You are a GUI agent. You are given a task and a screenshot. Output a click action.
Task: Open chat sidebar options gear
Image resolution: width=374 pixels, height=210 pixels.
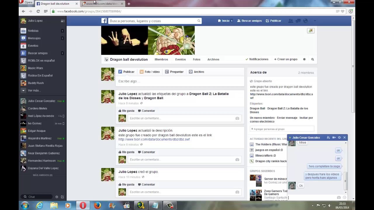[57, 197]
